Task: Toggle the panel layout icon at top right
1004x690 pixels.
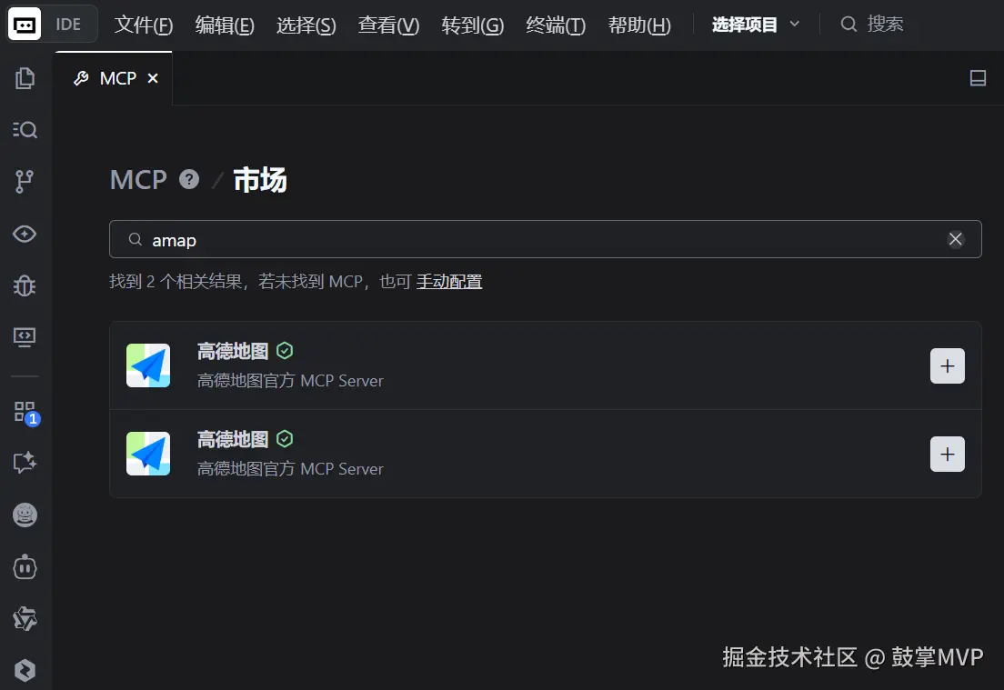Action: [x=978, y=78]
